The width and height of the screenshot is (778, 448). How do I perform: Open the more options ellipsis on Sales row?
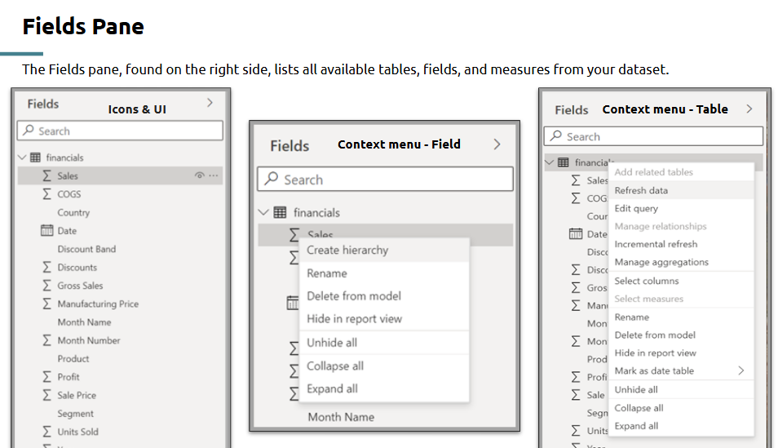coord(214,175)
